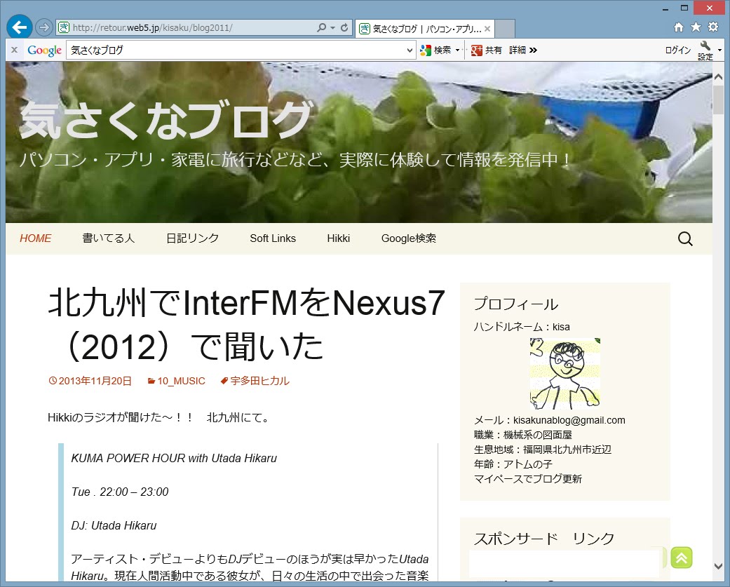This screenshot has height=587, width=730.
Task: Click the text Hikkiのラジオが聞けた～！！
Action: (x=120, y=417)
